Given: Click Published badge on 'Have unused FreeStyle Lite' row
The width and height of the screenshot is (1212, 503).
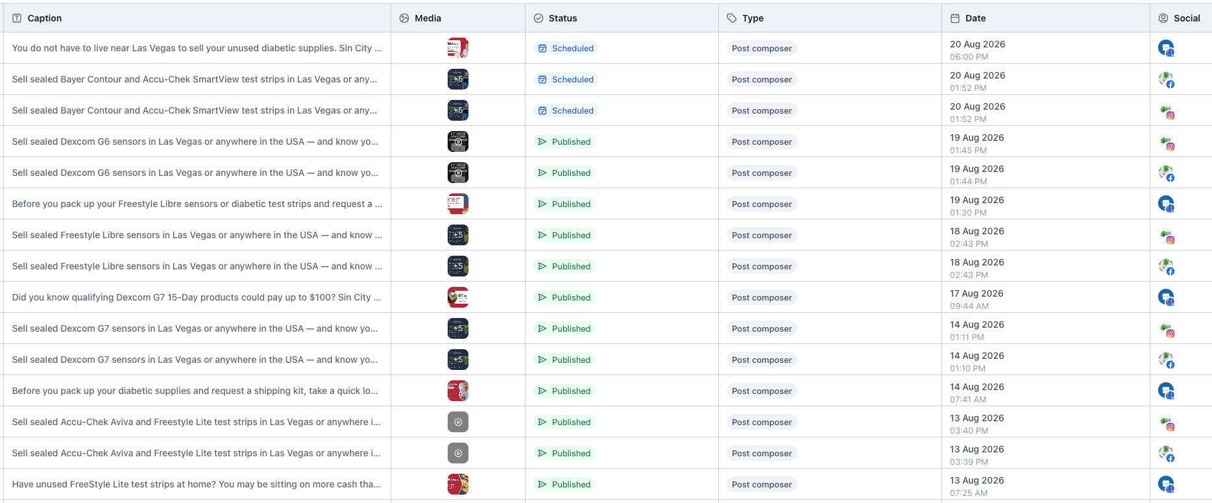Looking at the screenshot, I should coord(564,484).
